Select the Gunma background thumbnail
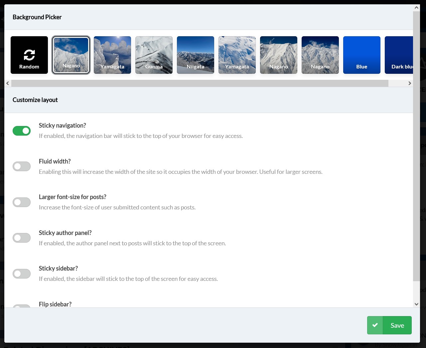This screenshot has height=348, width=426. [154, 55]
